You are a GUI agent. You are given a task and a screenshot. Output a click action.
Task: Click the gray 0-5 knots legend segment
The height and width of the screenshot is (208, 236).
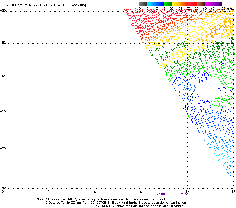143,4
